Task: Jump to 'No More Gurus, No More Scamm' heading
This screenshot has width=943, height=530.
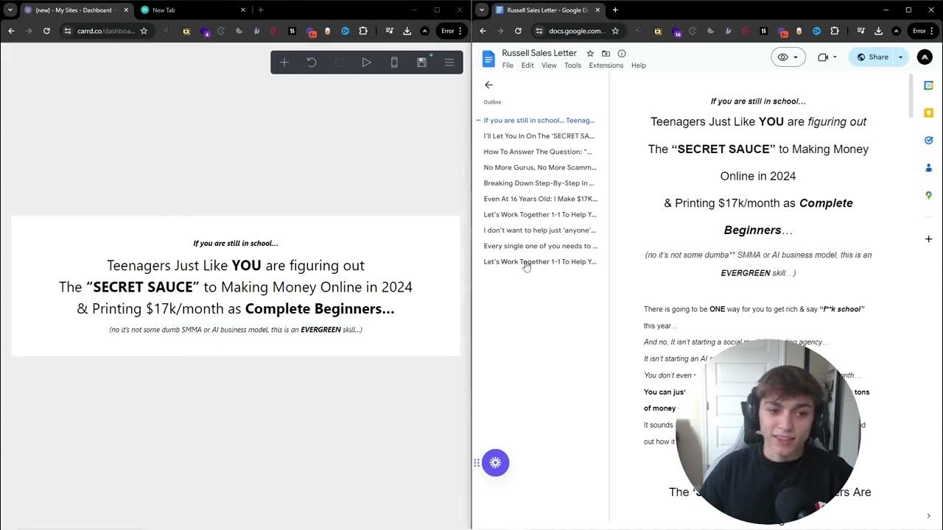Action: (540, 167)
